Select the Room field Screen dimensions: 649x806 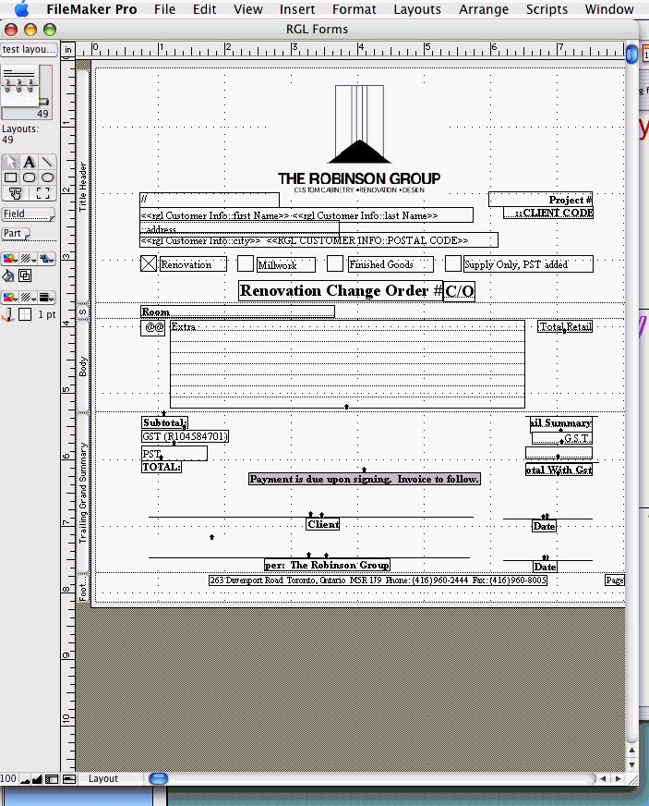237,311
